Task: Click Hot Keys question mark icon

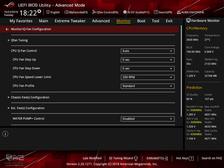Action: 191,158
